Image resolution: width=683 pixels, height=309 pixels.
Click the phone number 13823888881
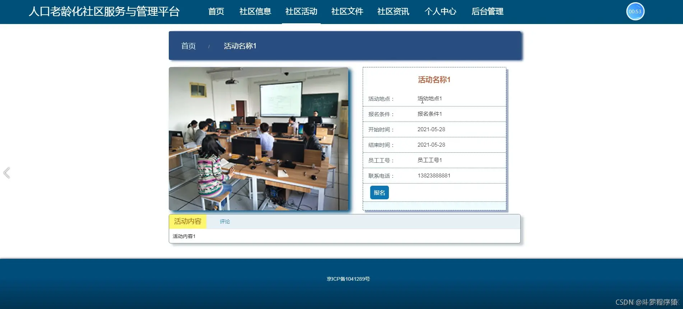pos(434,176)
